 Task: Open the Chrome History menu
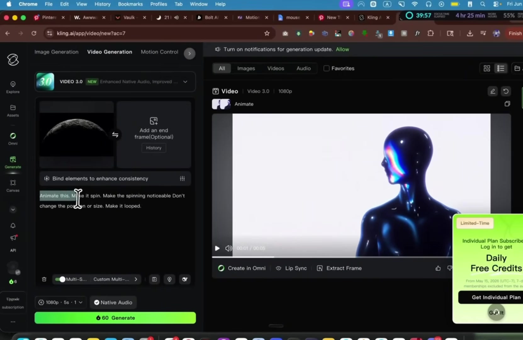pyautogui.click(x=102, y=4)
